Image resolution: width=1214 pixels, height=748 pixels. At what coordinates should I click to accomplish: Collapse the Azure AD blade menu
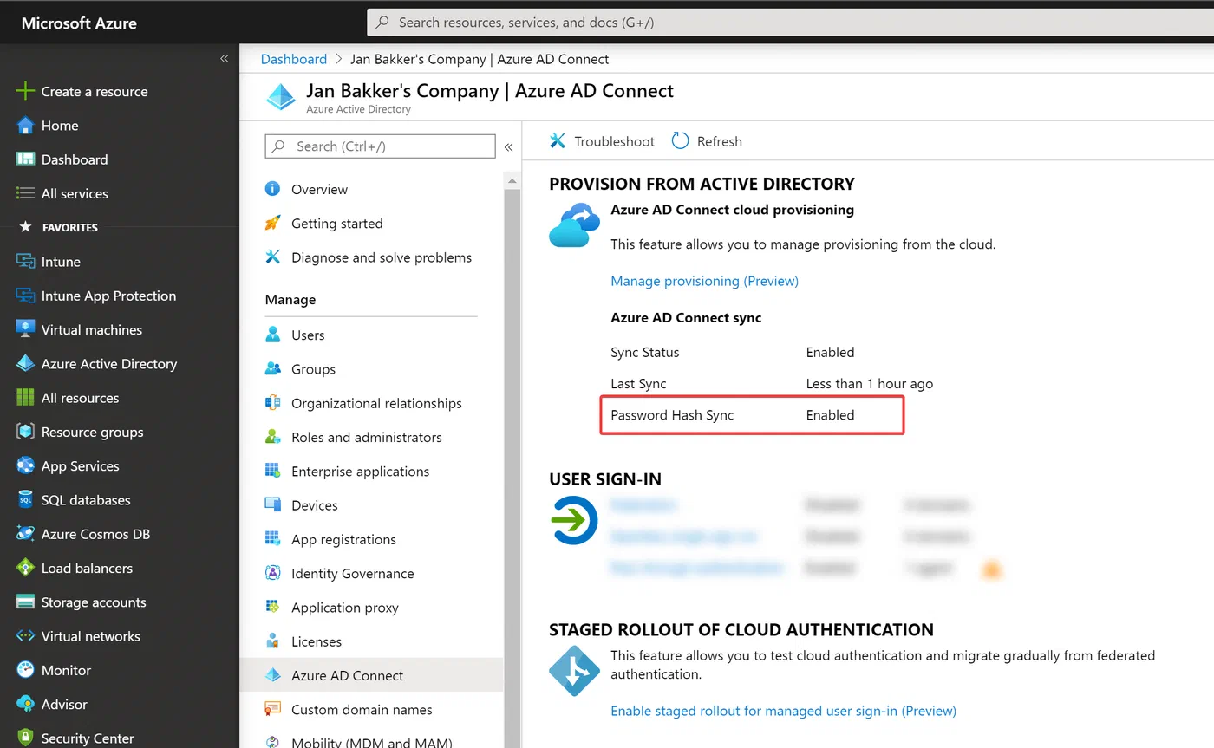point(509,147)
